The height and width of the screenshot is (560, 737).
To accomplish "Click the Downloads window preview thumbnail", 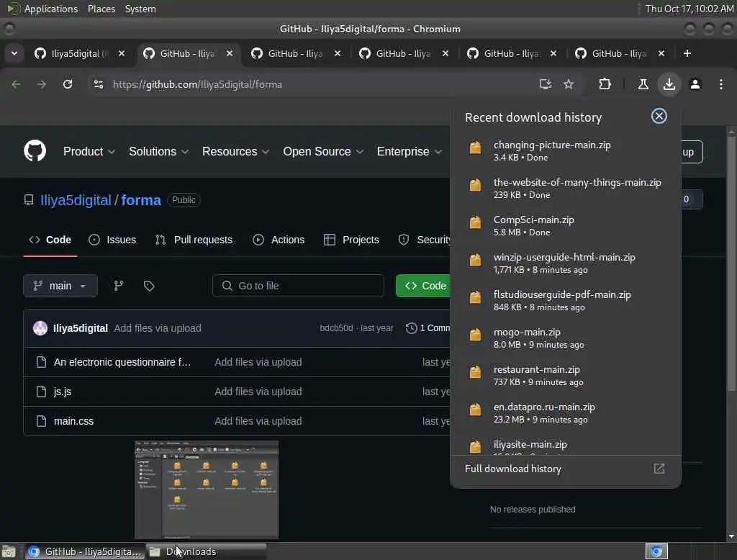I will tap(207, 489).
